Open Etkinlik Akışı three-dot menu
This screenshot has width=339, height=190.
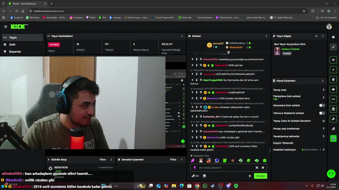point(111,160)
